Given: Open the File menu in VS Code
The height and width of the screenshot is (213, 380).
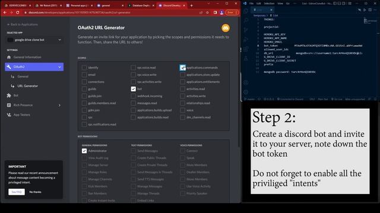Looking at the screenshot, I should tap(252, 4).
